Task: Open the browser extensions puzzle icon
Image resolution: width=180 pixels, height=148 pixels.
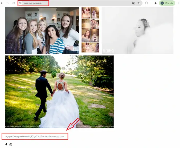Action: pyautogui.click(x=147, y=3)
